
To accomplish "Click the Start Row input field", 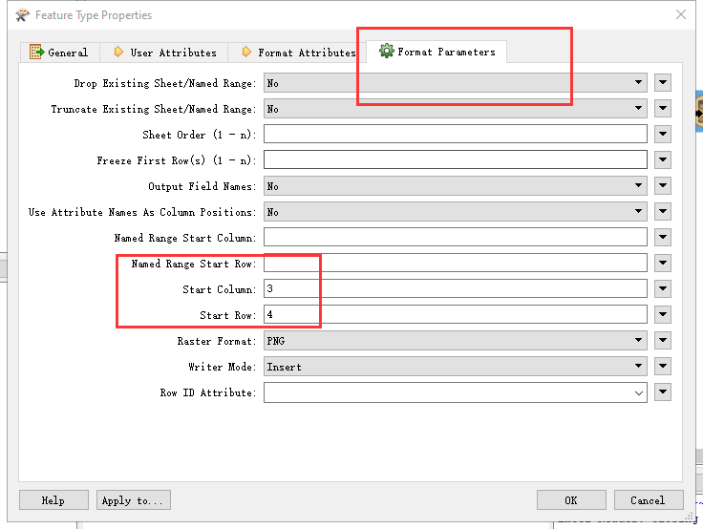I will (455, 315).
